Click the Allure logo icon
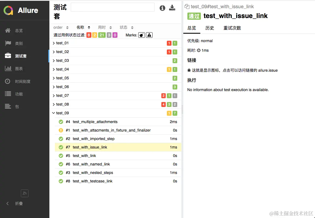The width and height of the screenshot is (315, 218). [8, 10]
